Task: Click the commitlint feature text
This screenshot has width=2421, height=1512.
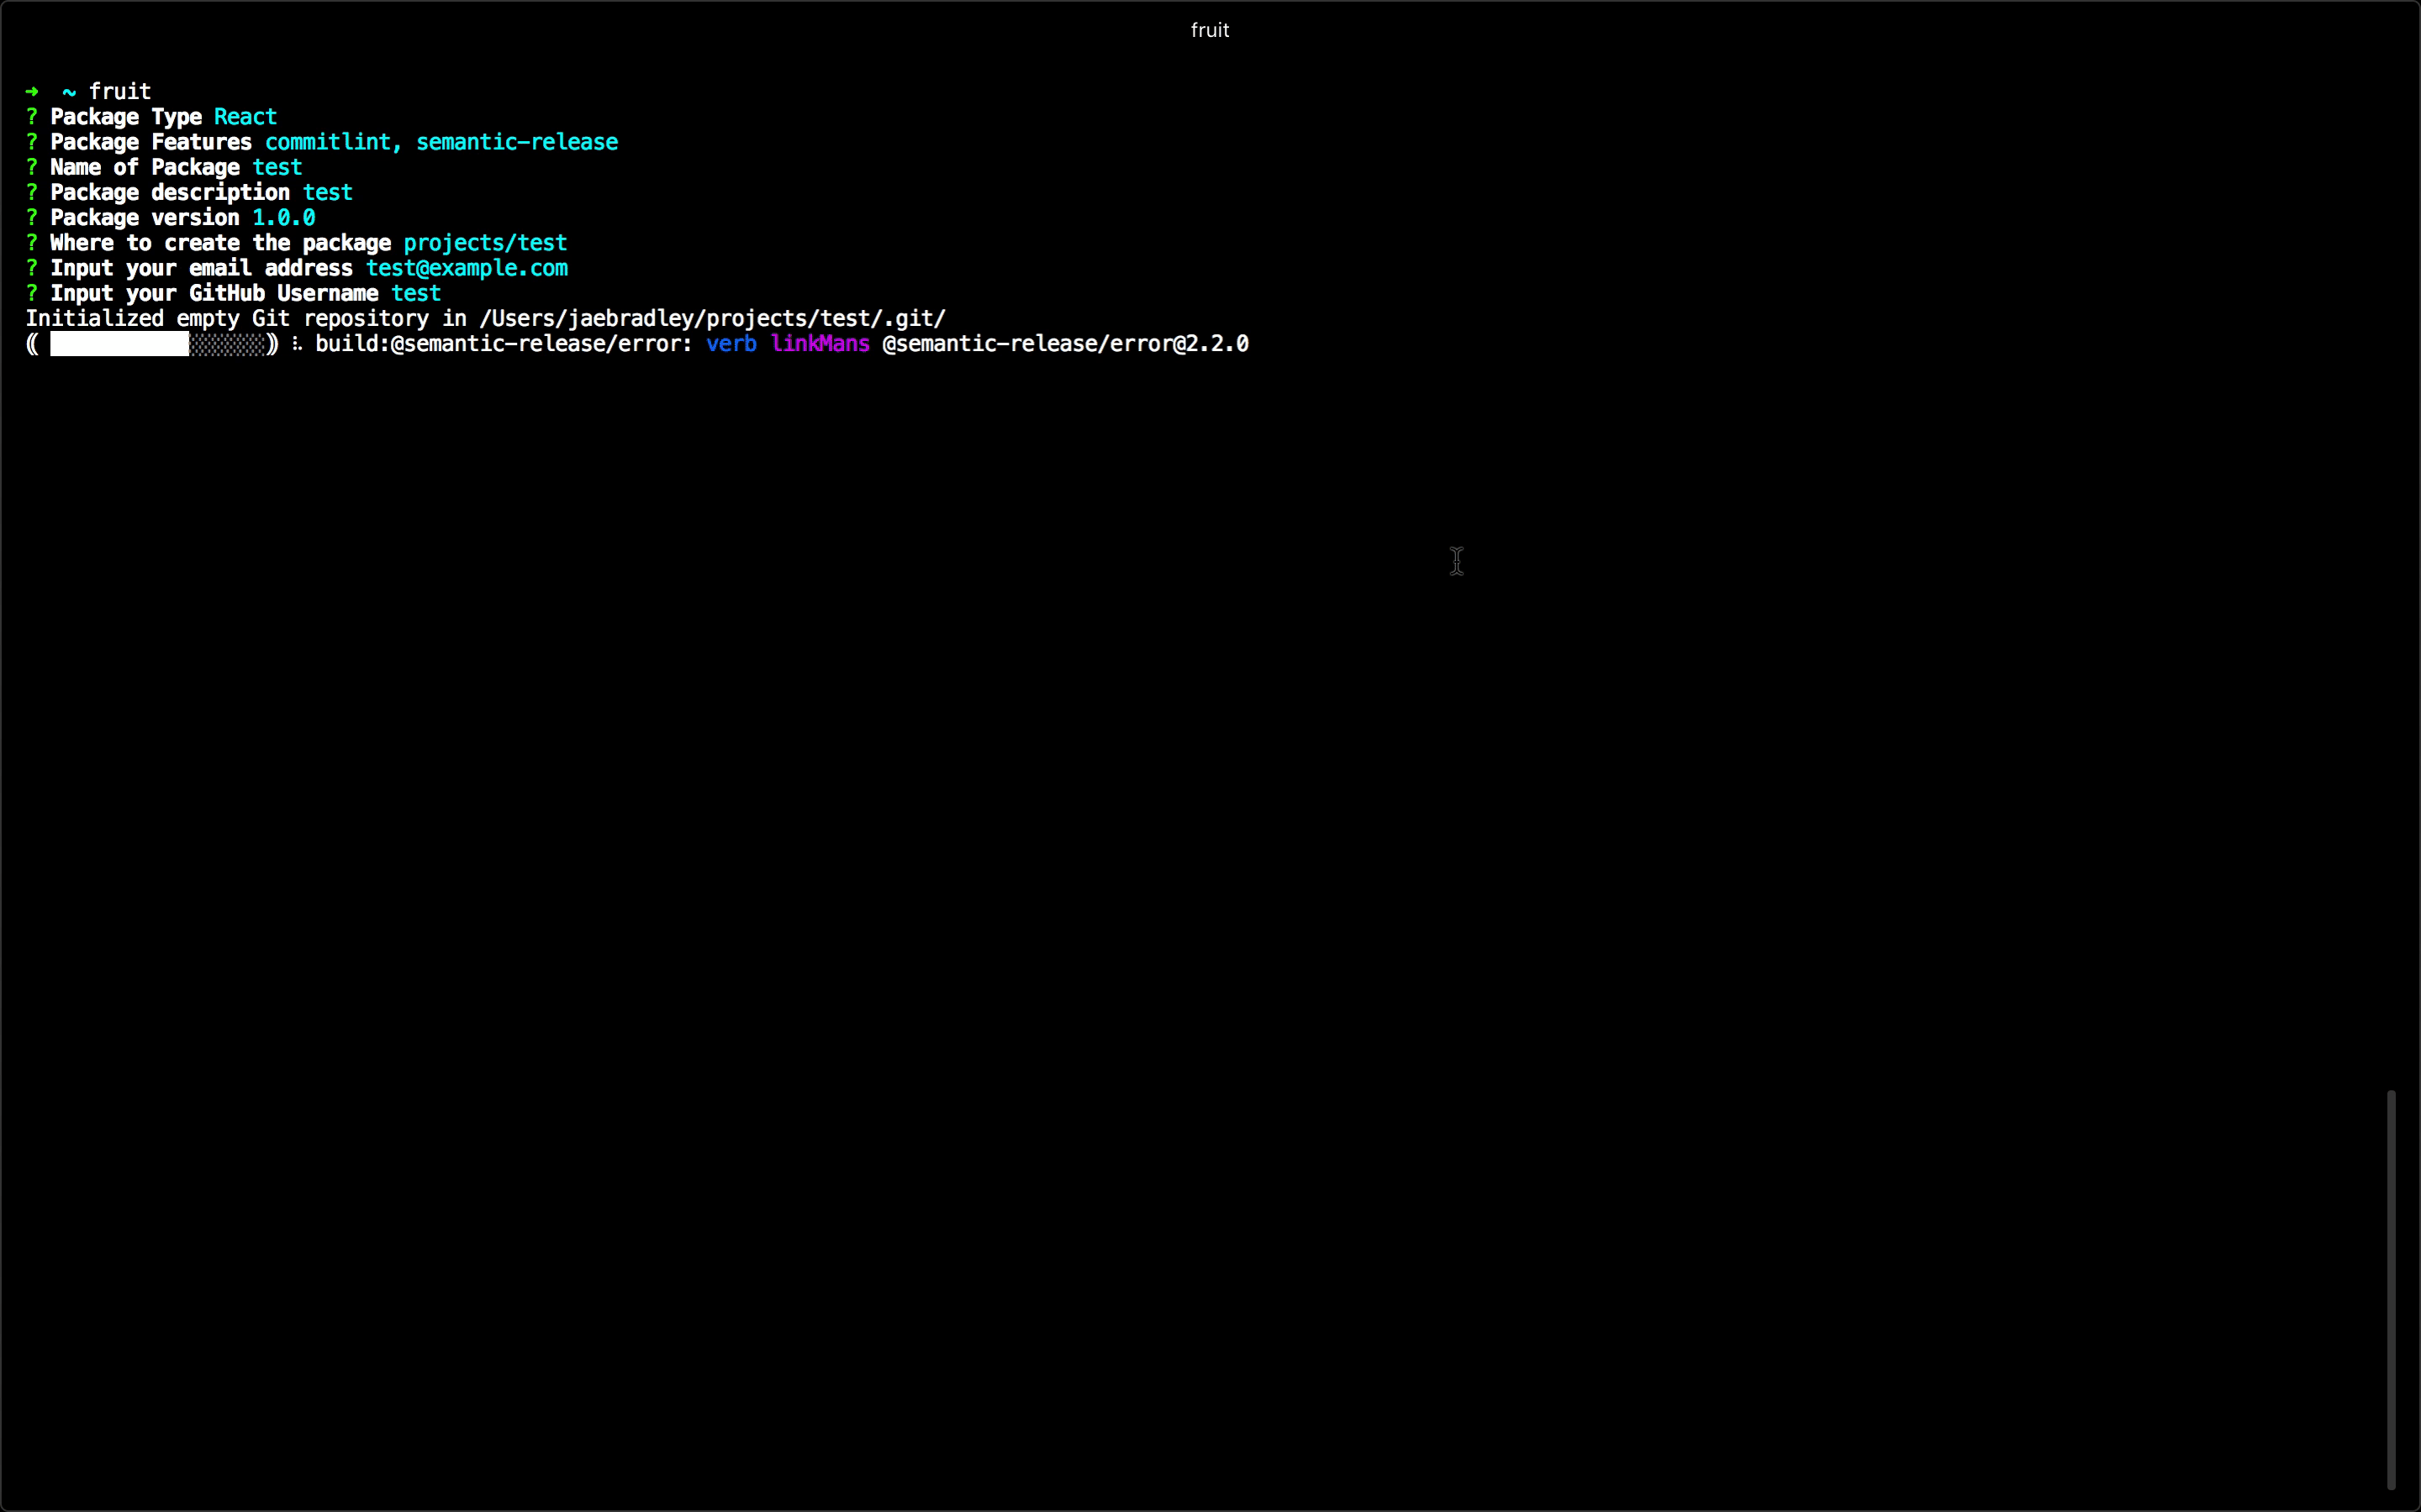Action: click(x=327, y=142)
